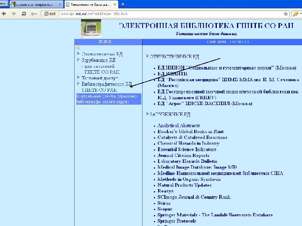Image resolution: width=302 pixels, height=226 pixels.
Task: Open Methods in Organic Synthesis link
Action: pyautogui.click(x=189, y=179)
